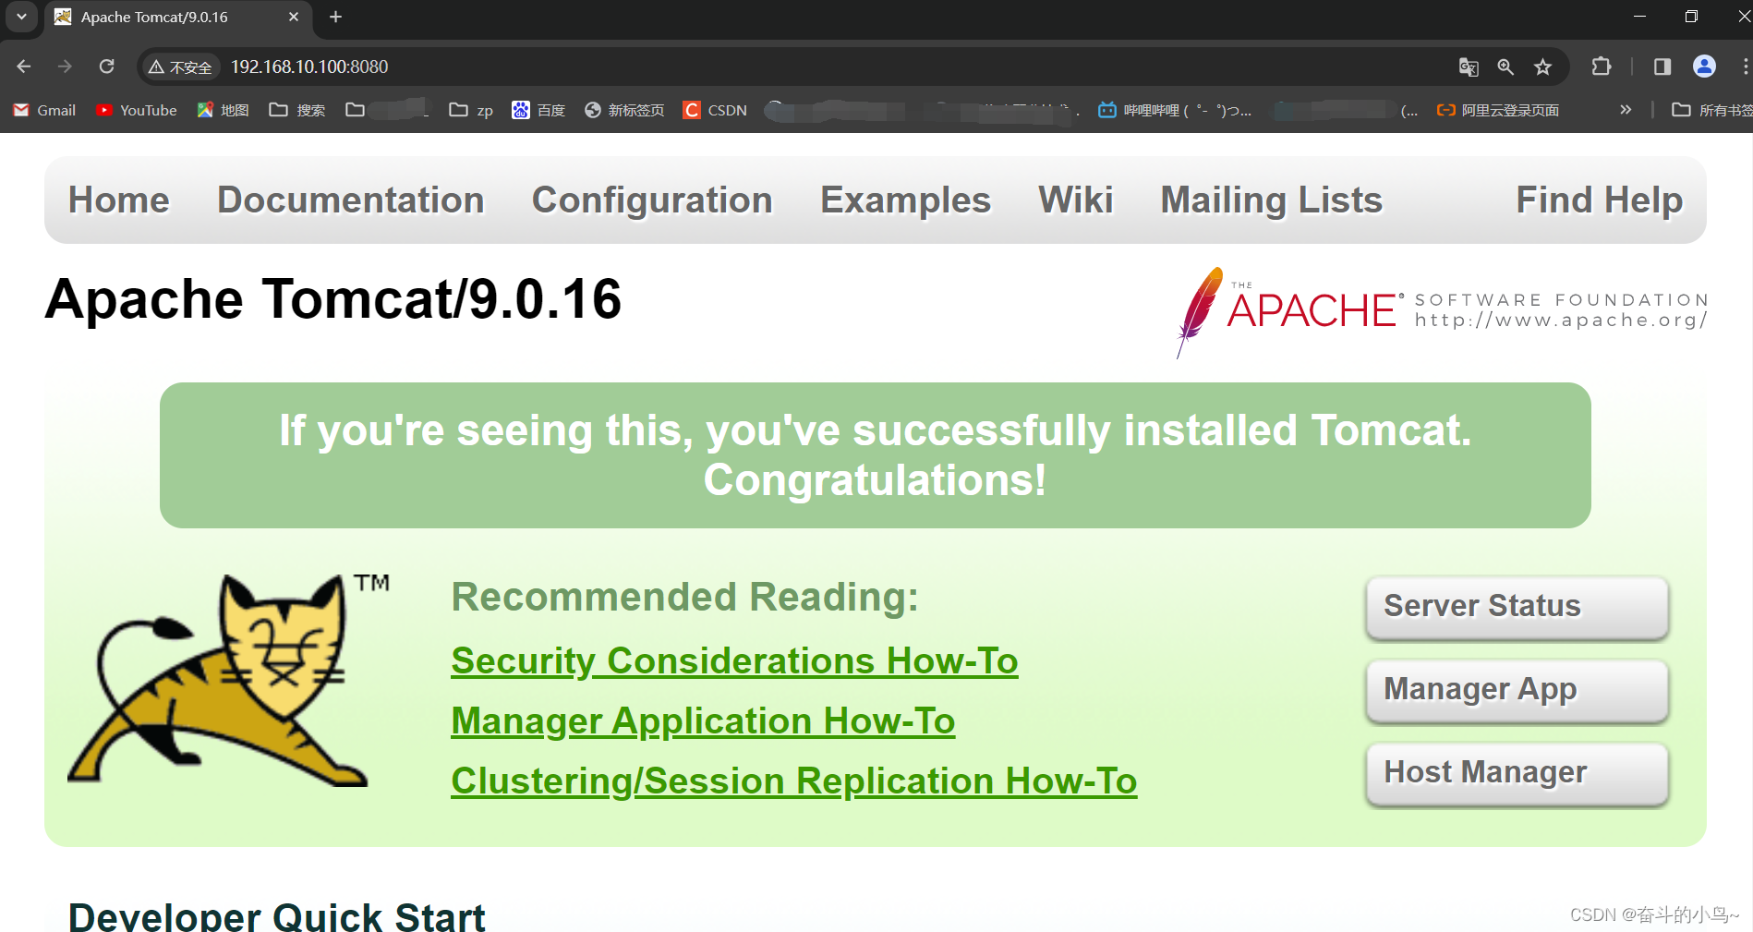Click the address bar URL 192.168.10.100:8080
Screen dimensions: 1753x932
point(309,67)
